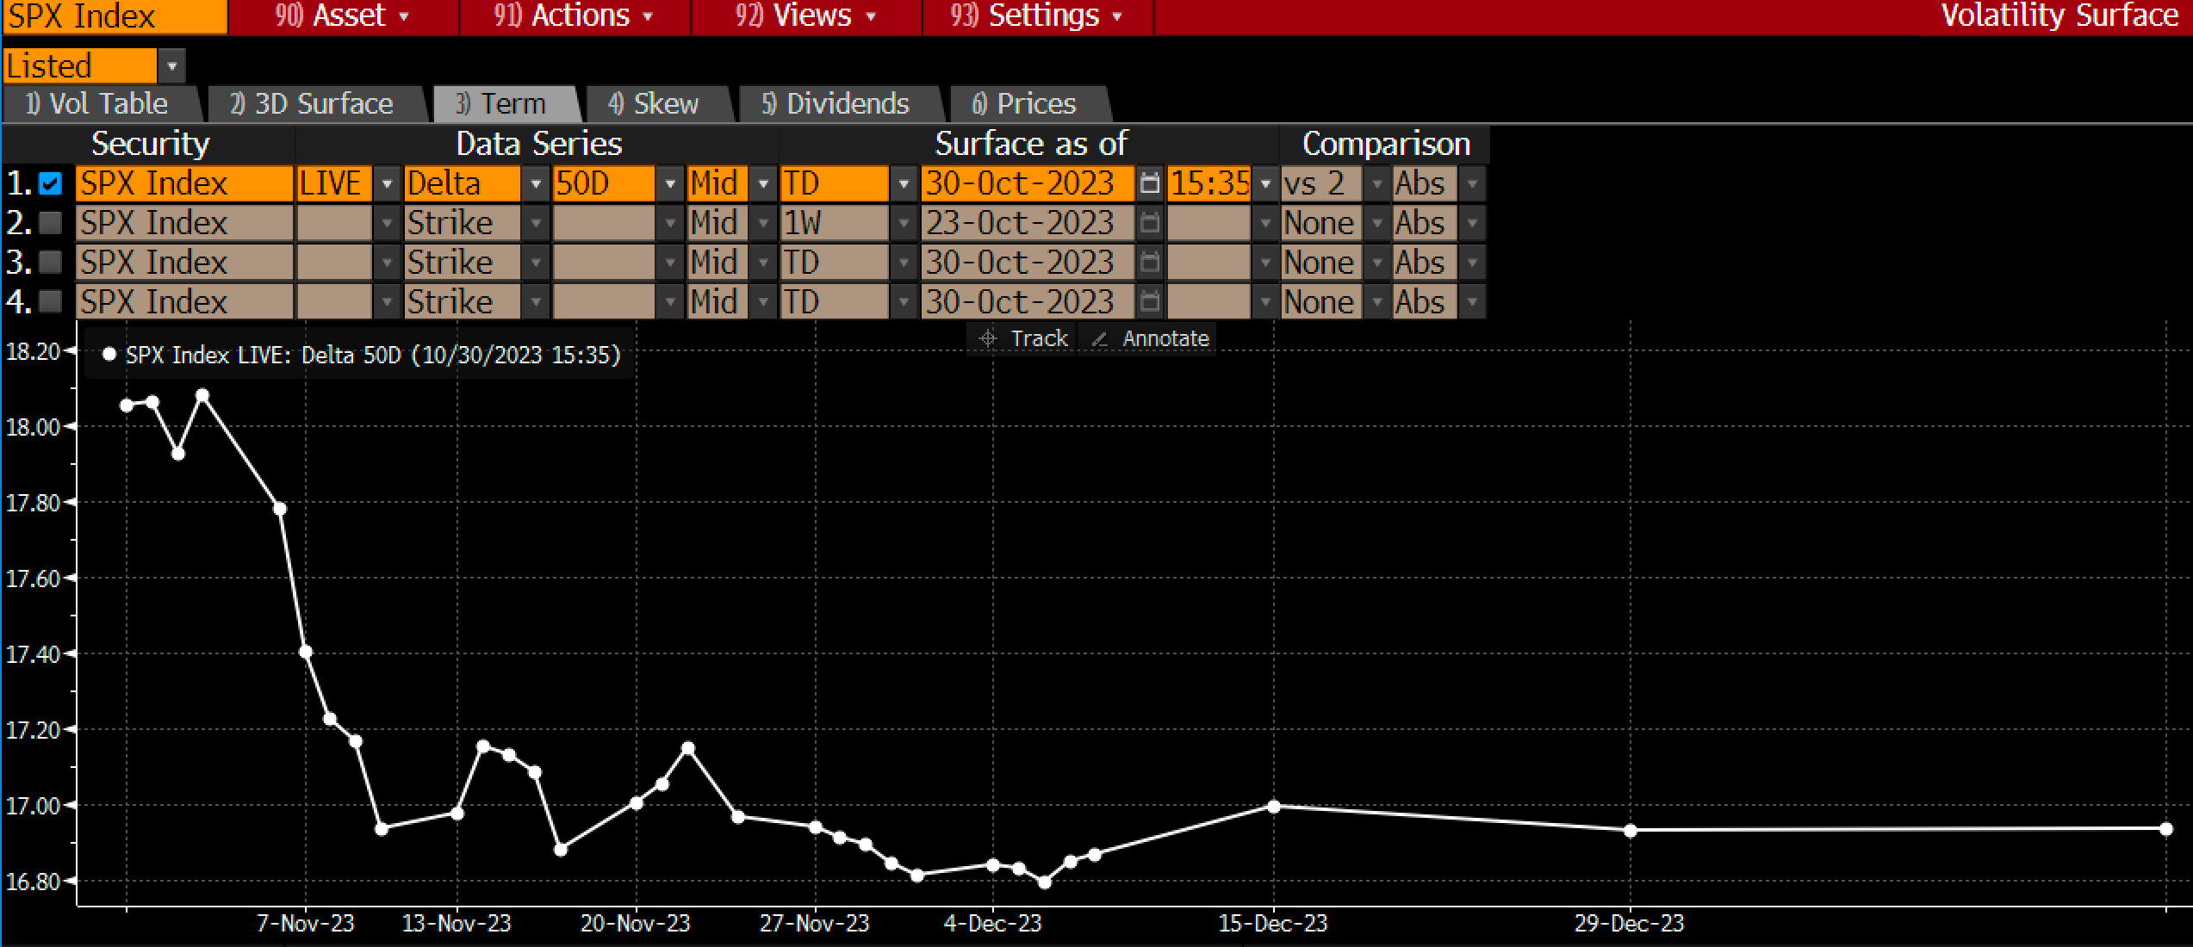The image size is (2193, 947).
Task: Click the calendar icon in row 3
Action: point(1149,263)
